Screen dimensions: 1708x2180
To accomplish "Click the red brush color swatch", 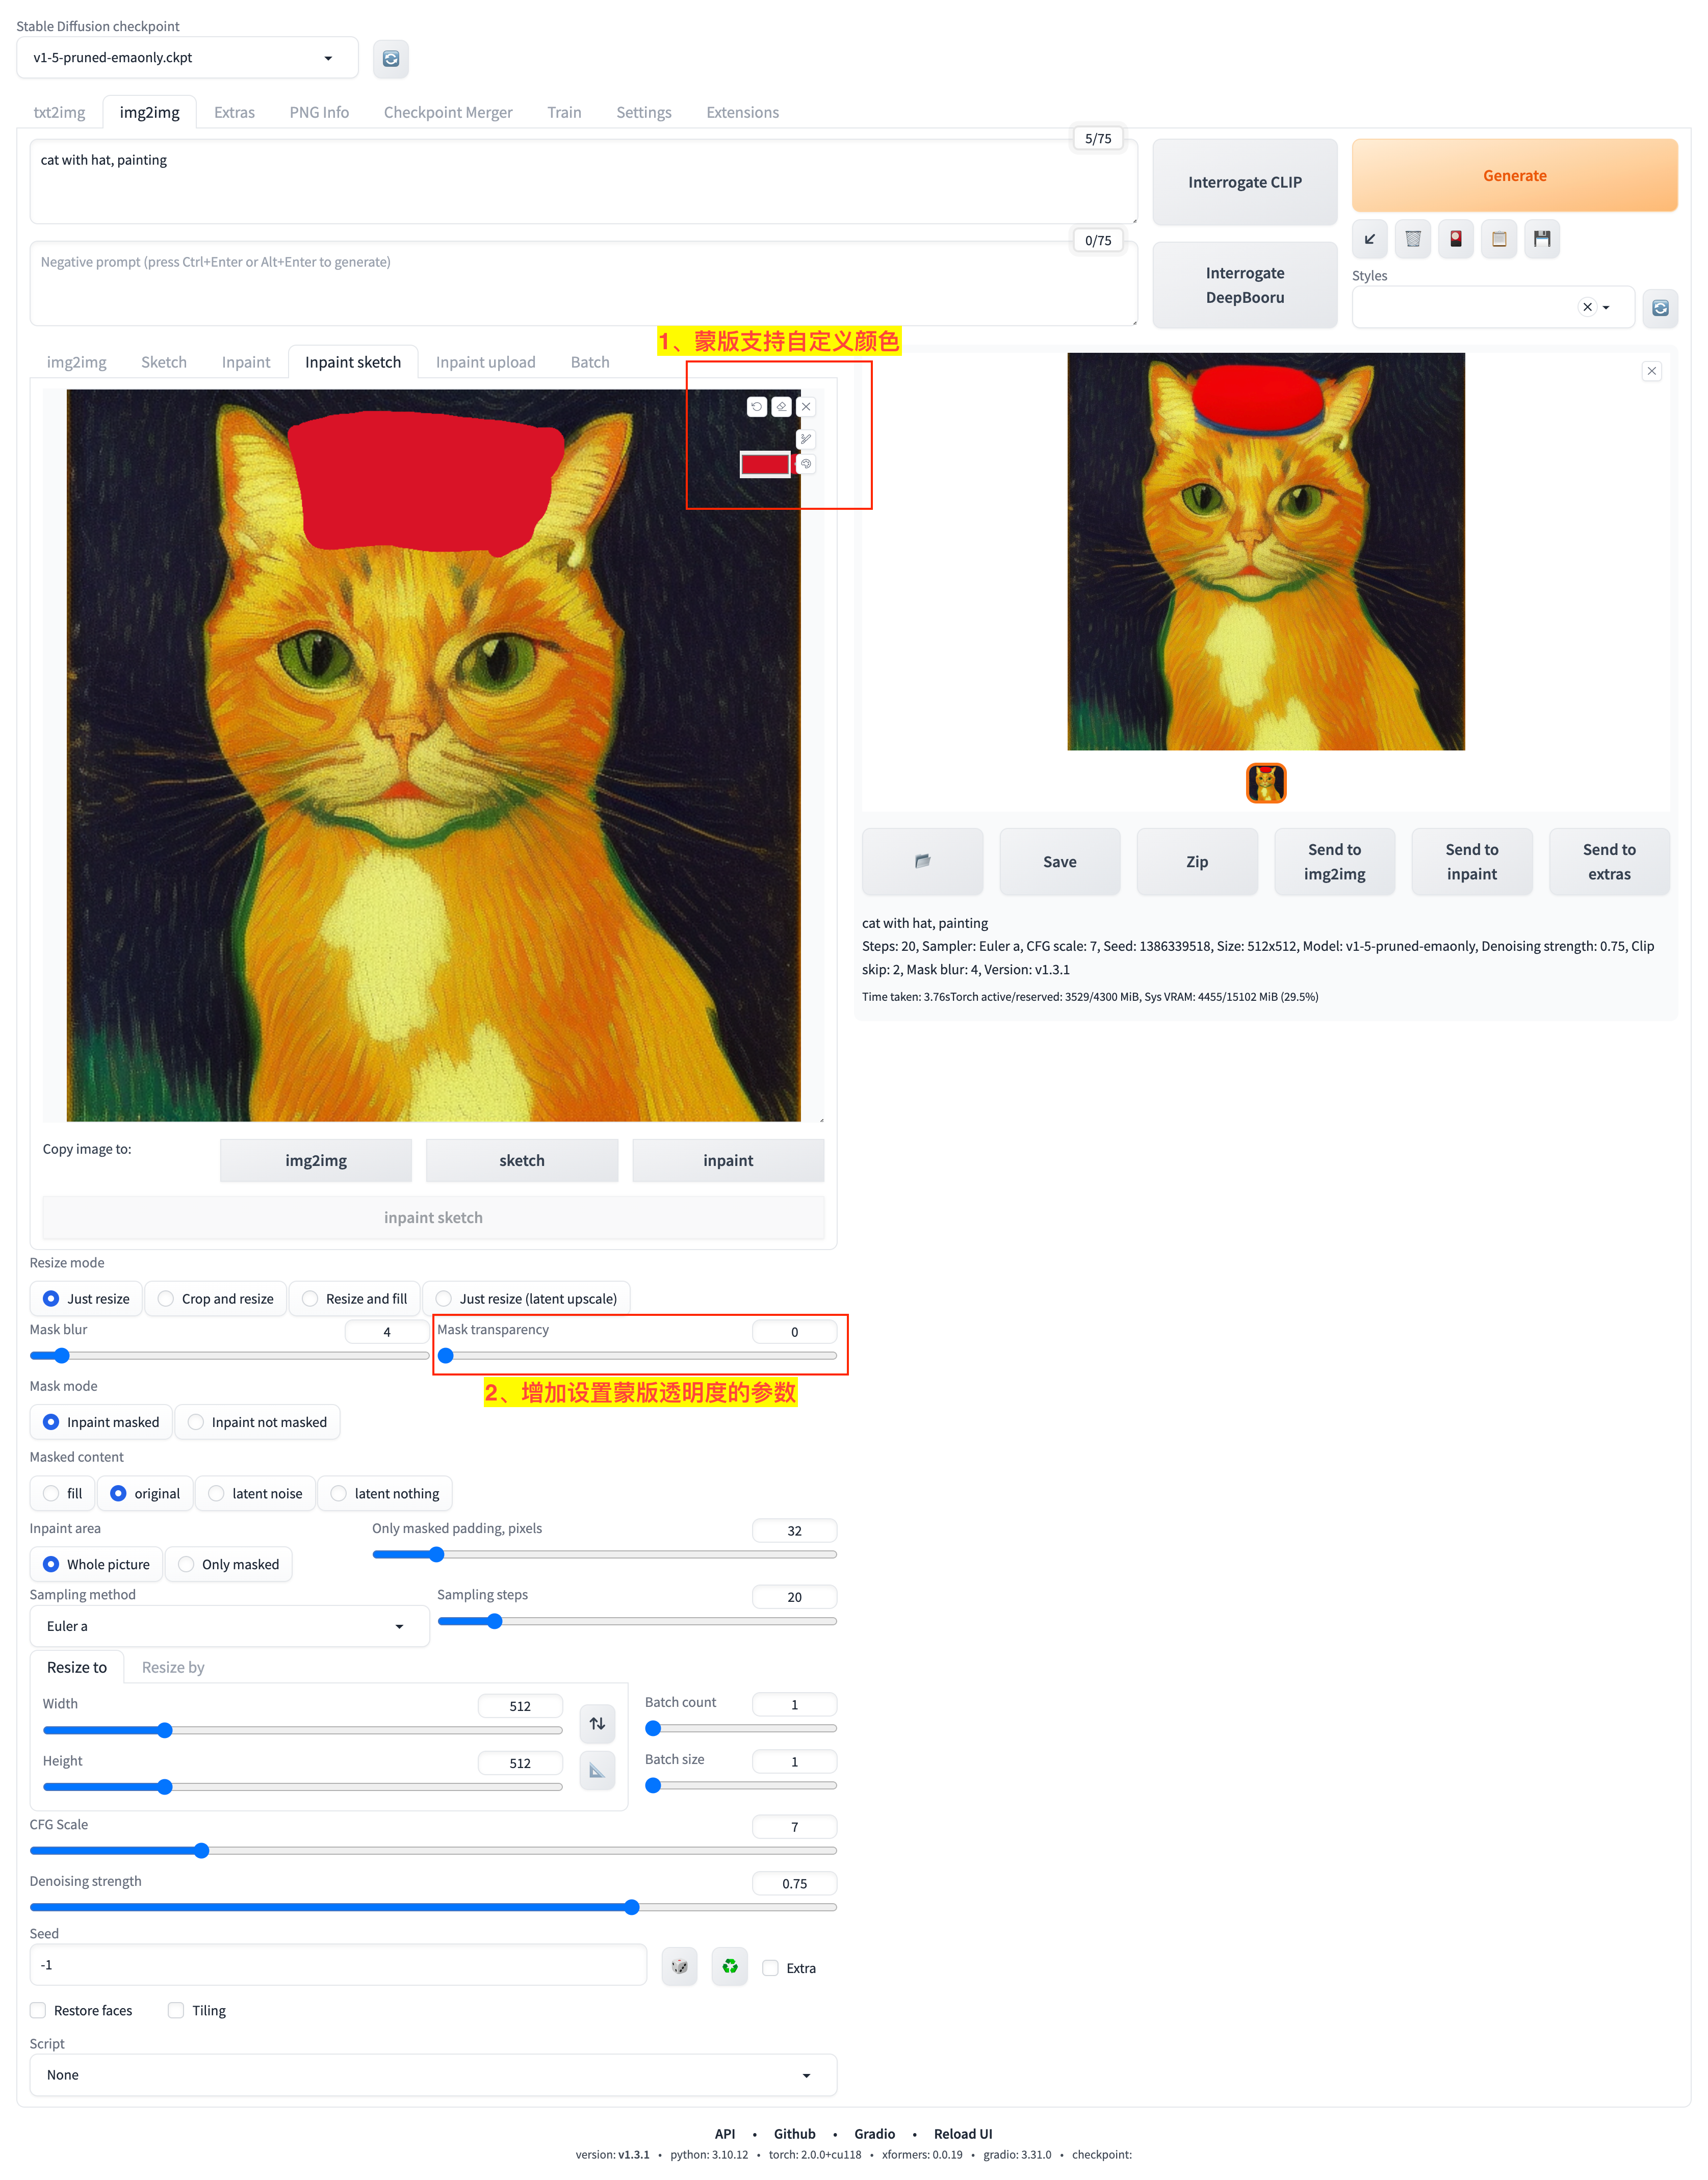I will coord(765,464).
